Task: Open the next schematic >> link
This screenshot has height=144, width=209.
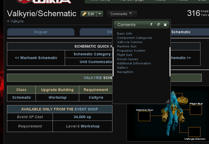Action: click(x=181, y=58)
